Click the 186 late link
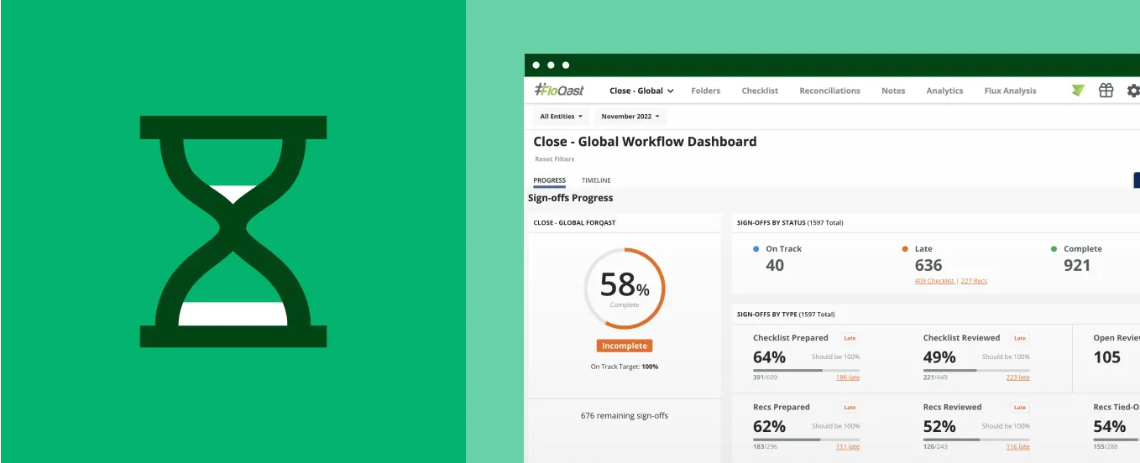The image size is (1140, 463). 848,377
